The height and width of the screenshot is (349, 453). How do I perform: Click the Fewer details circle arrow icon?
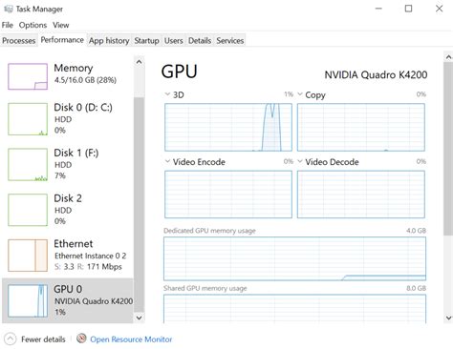(x=10, y=339)
